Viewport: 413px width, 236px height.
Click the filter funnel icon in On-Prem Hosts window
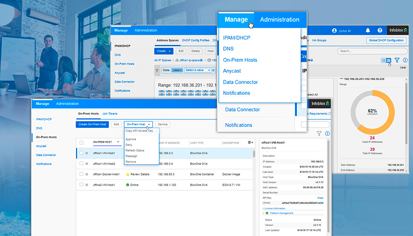pyautogui.click(x=319, y=134)
